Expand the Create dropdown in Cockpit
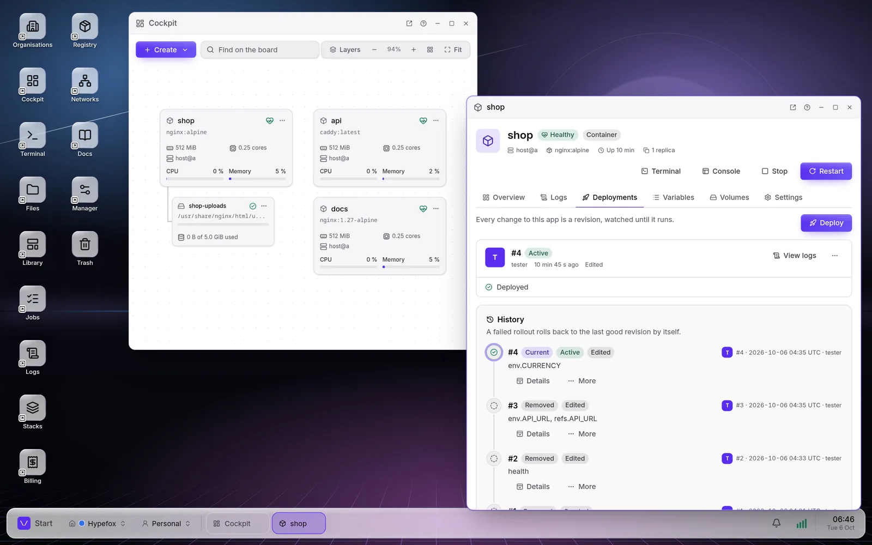Screen dimensions: 872x545 166,50
